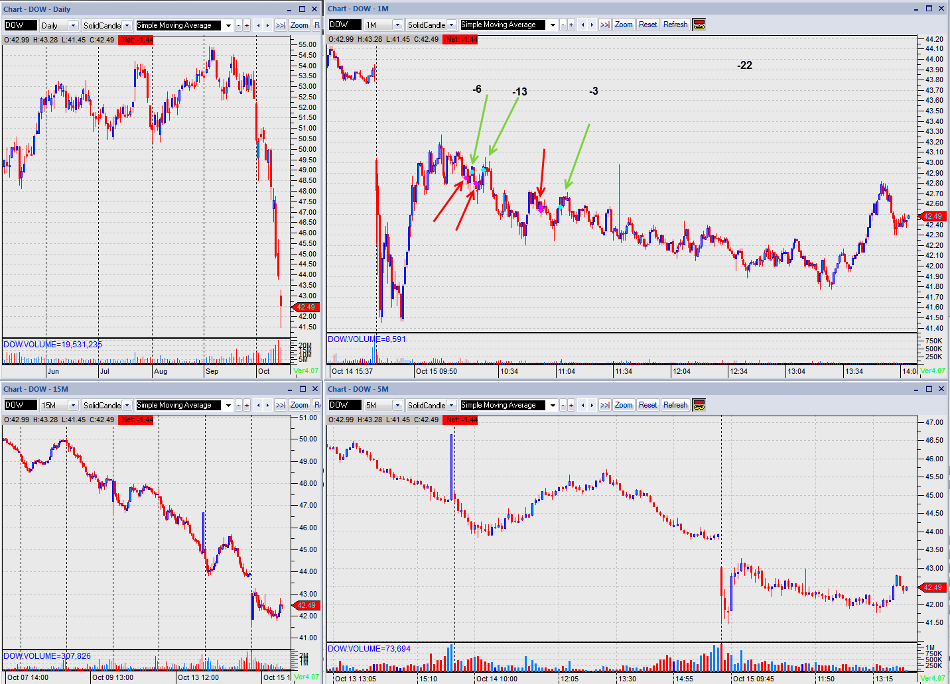Click DOW symbol field in 1M chart
This screenshot has width=950, height=684.
(345, 25)
